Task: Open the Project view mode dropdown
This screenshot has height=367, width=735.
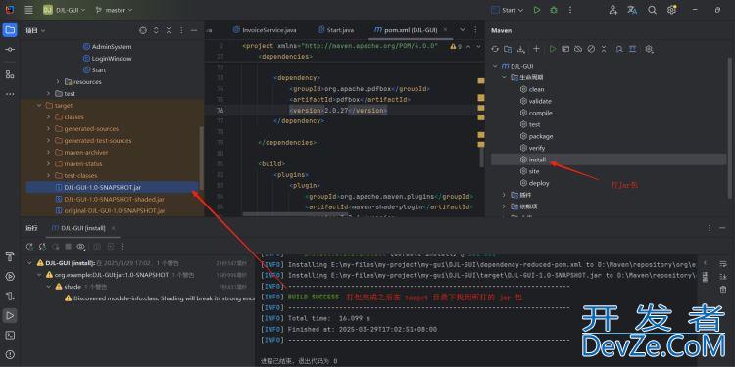Action: coord(35,31)
